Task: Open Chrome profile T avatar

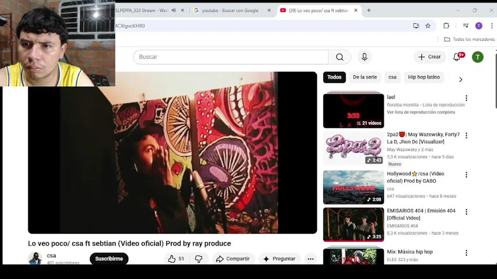Action: coord(479,26)
